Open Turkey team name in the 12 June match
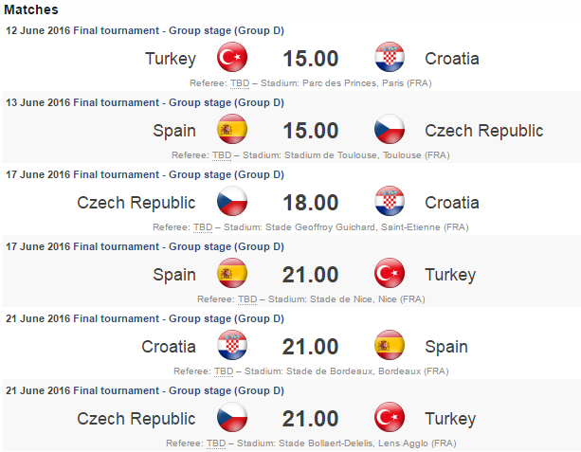This screenshot has height=452, width=581. [171, 59]
